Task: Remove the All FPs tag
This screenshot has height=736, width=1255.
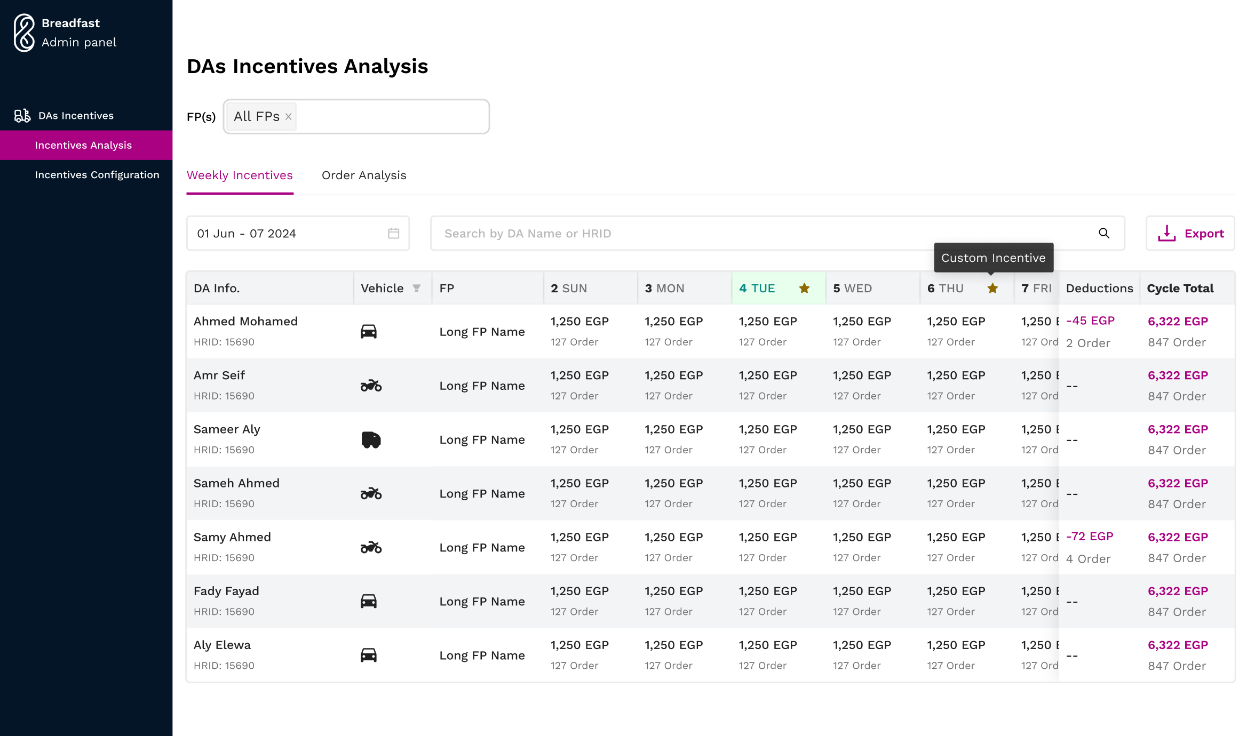Action: pos(288,116)
